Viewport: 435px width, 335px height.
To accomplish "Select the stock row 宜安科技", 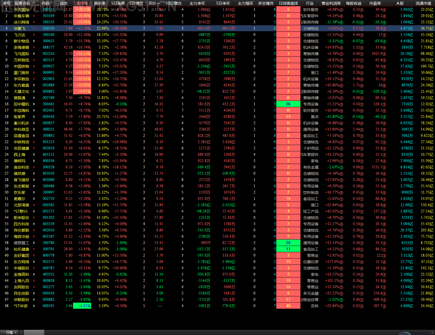I will [217, 167].
